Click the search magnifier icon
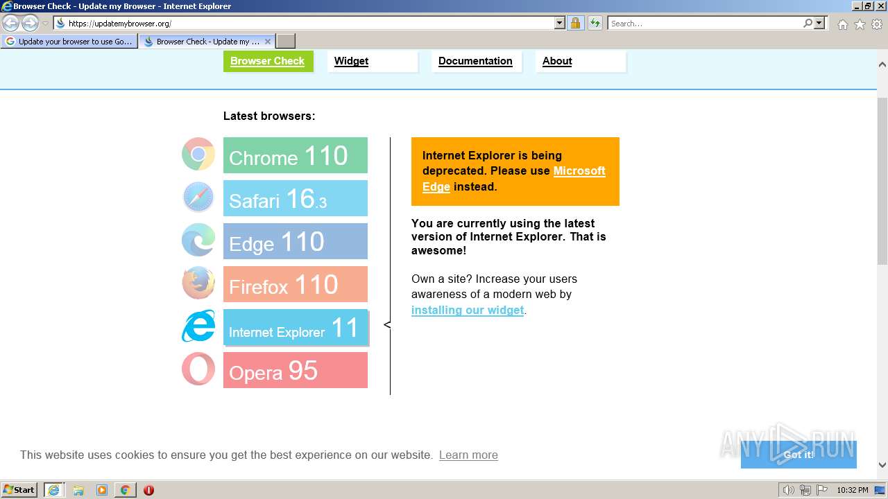888x499 pixels. tap(808, 23)
